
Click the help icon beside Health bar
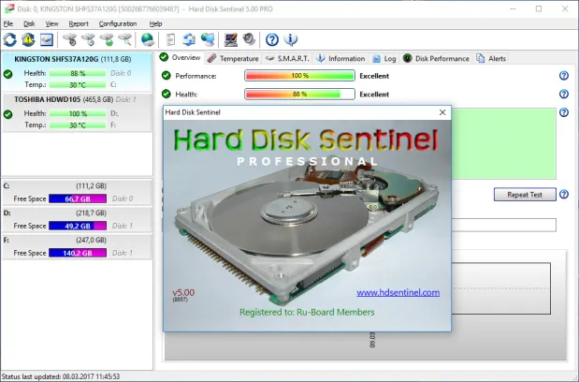click(x=564, y=94)
